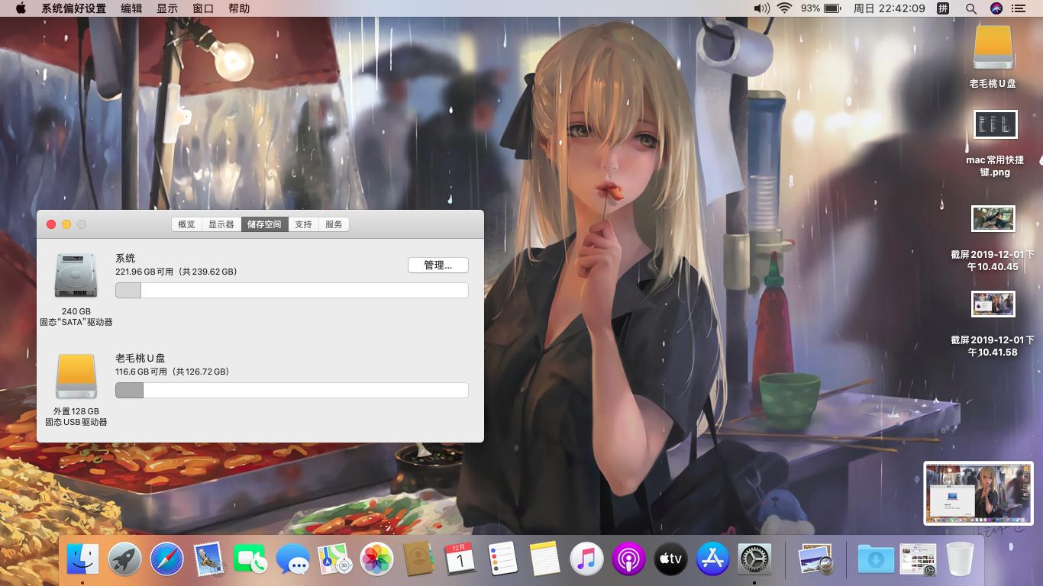Click the 周日 22:42:09 clock
The image size is (1043, 586).
(x=889, y=8)
